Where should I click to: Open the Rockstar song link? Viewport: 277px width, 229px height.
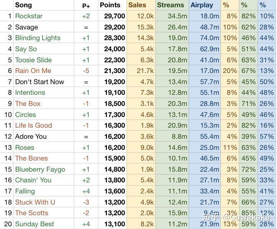[x=29, y=16]
